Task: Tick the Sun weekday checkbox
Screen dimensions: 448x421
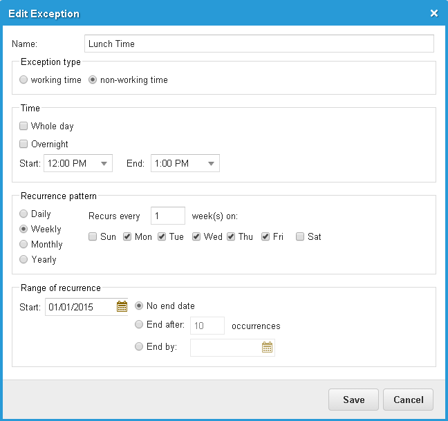Action: tap(93, 236)
